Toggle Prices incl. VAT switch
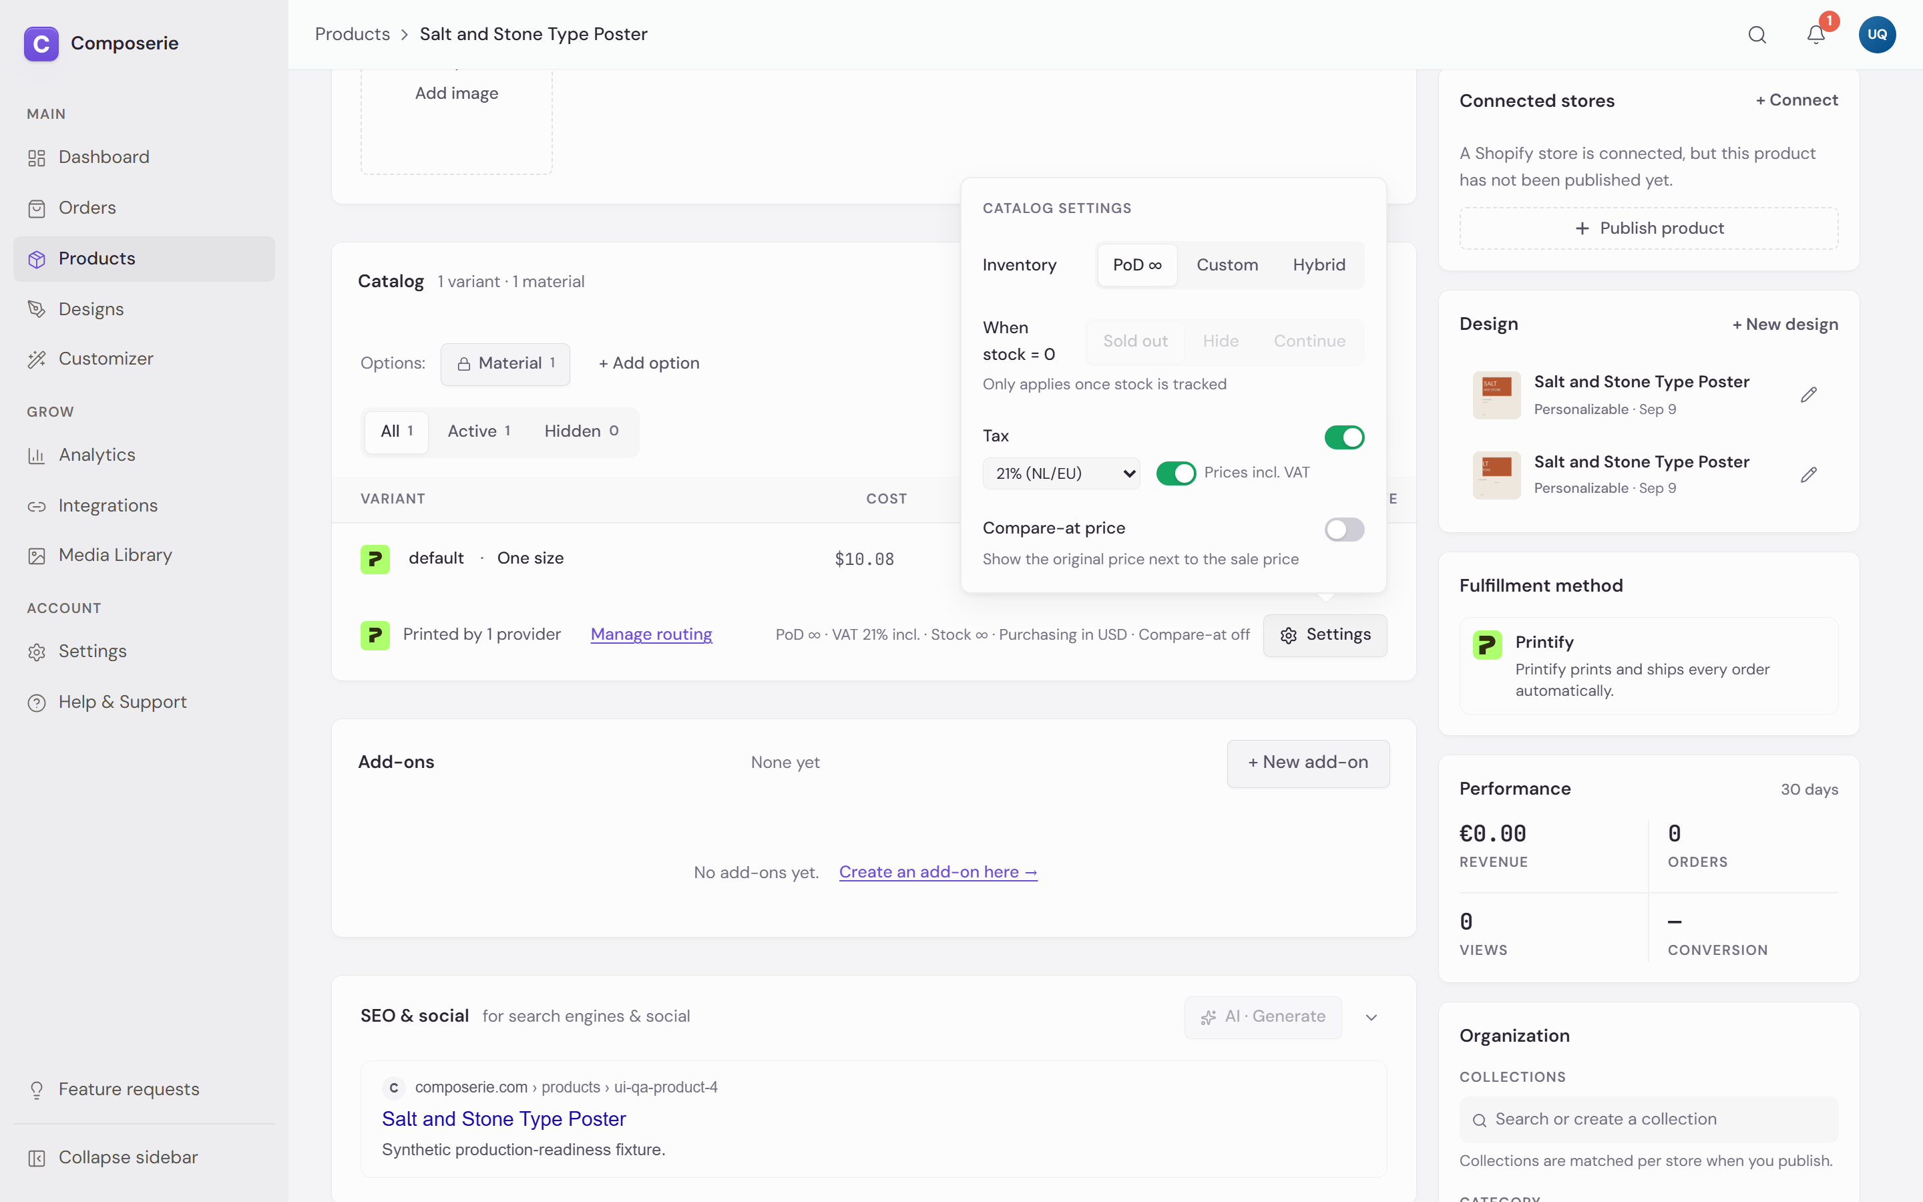The image size is (1923, 1202). [x=1175, y=473]
